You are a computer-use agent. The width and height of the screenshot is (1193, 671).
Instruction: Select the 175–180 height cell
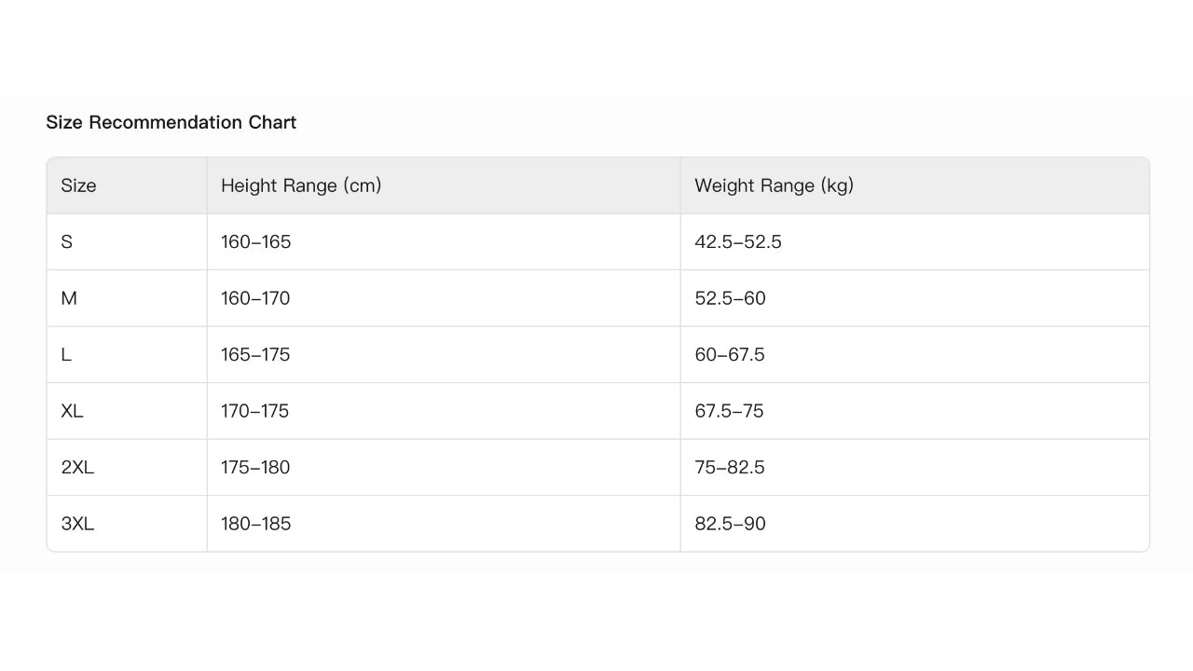click(x=255, y=467)
